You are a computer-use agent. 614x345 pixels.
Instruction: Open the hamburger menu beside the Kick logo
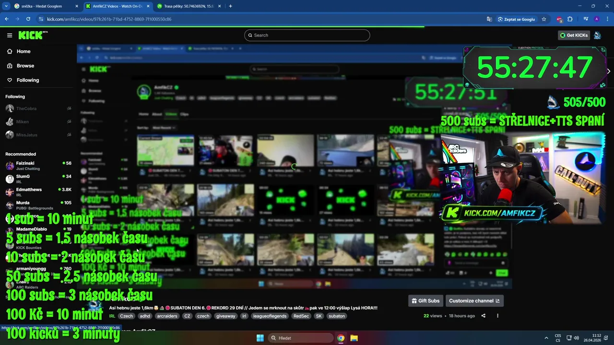tap(9, 35)
